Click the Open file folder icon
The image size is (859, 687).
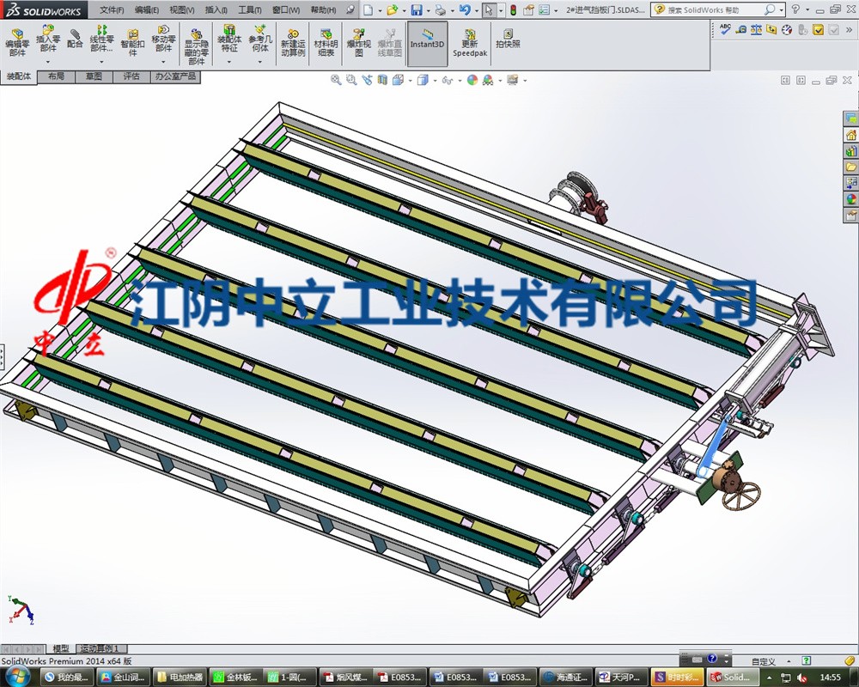pos(392,9)
